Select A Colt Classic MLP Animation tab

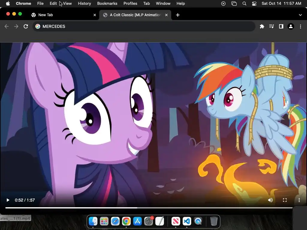tap(135, 15)
